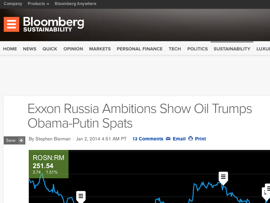Screen dimensions: 270x203
Task: Click the Bloomberg Sustainability logo
Action: click(x=53, y=24)
